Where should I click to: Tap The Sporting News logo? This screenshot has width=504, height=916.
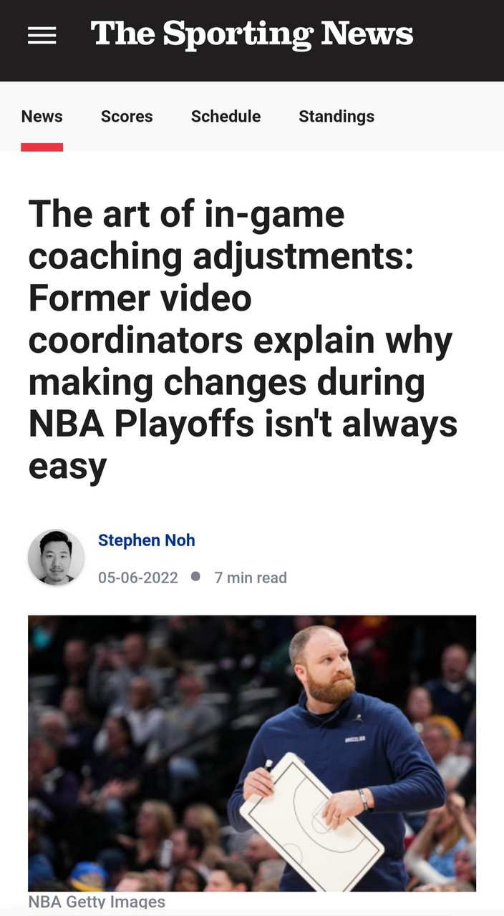coord(252,34)
